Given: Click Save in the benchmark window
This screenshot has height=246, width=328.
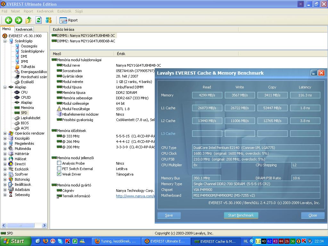Looking at the screenshot, I should pyautogui.click(x=169, y=215).
